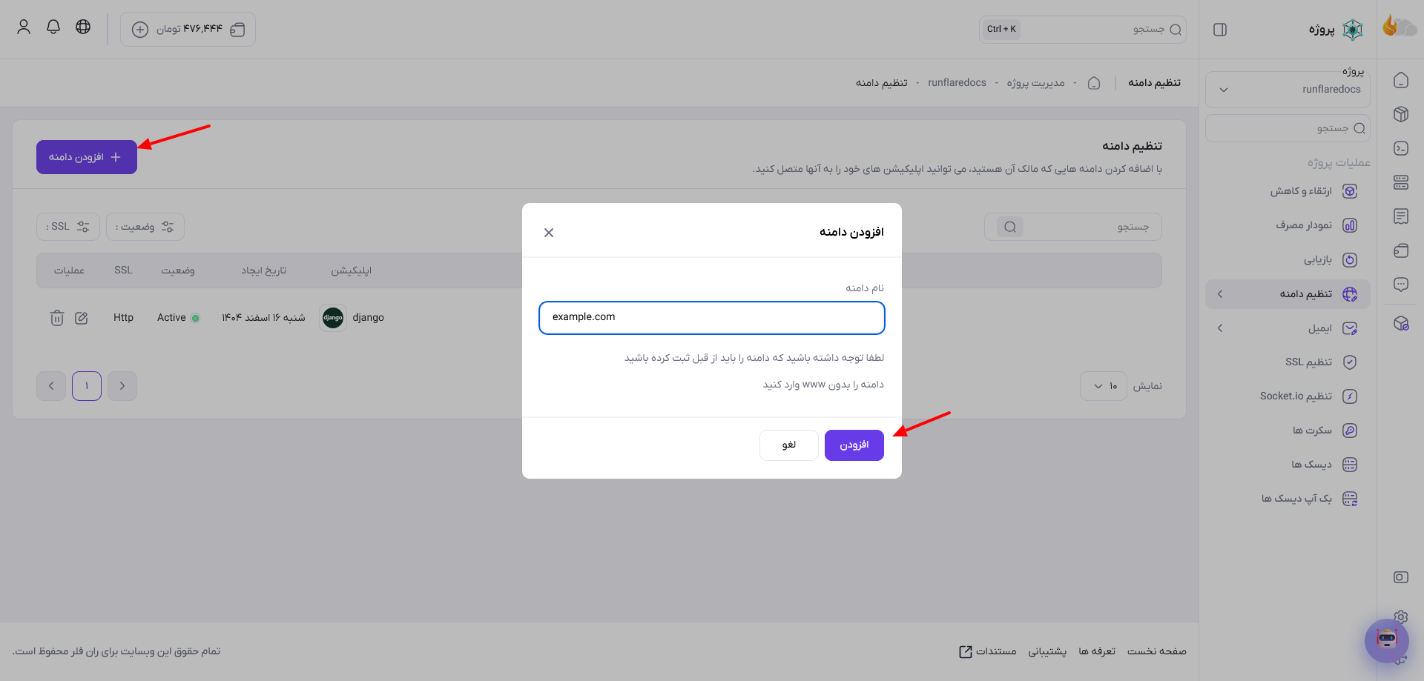
Task: Click the domain name input field
Action: click(x=712, y=318)
